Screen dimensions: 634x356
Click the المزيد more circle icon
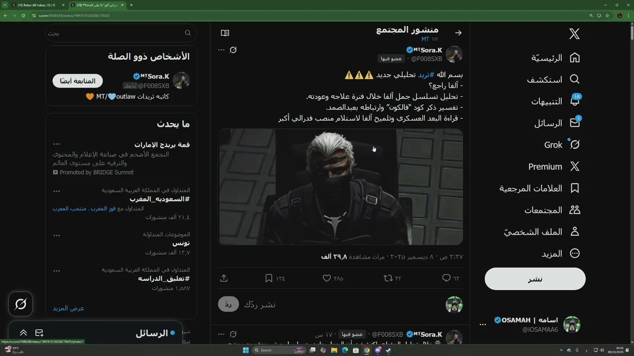pos(575,254)
